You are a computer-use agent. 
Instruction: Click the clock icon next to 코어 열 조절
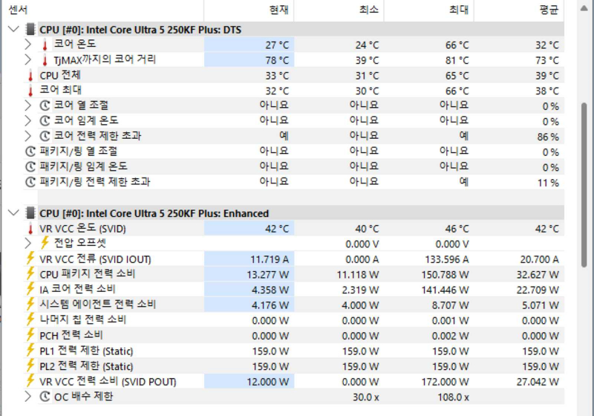coord(45,105)
